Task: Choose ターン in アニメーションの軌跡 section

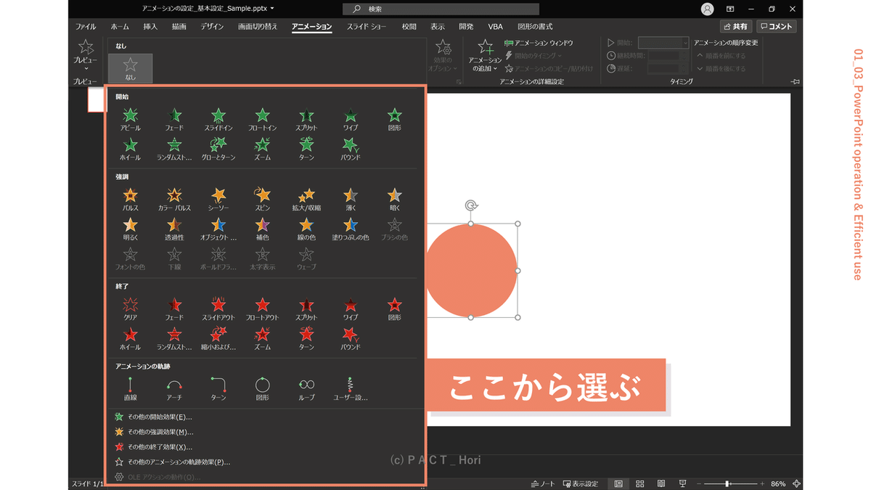Action: tap(218, 389)
